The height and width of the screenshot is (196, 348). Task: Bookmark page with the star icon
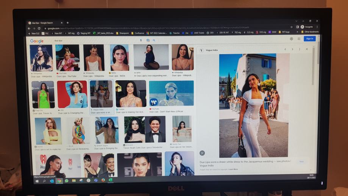point(292,27)
